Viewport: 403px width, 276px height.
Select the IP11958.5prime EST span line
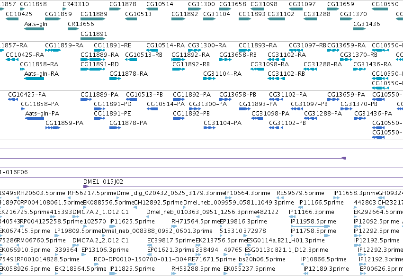tap(311, 226)
